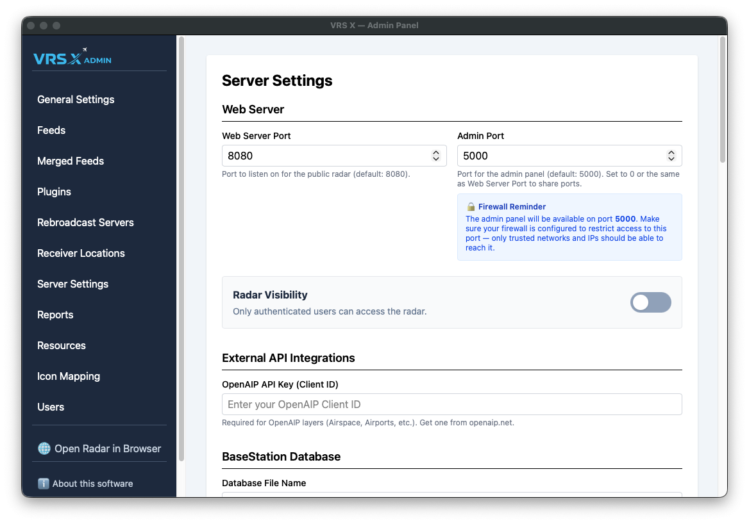Open Icon Mapping page

[69, 376]
